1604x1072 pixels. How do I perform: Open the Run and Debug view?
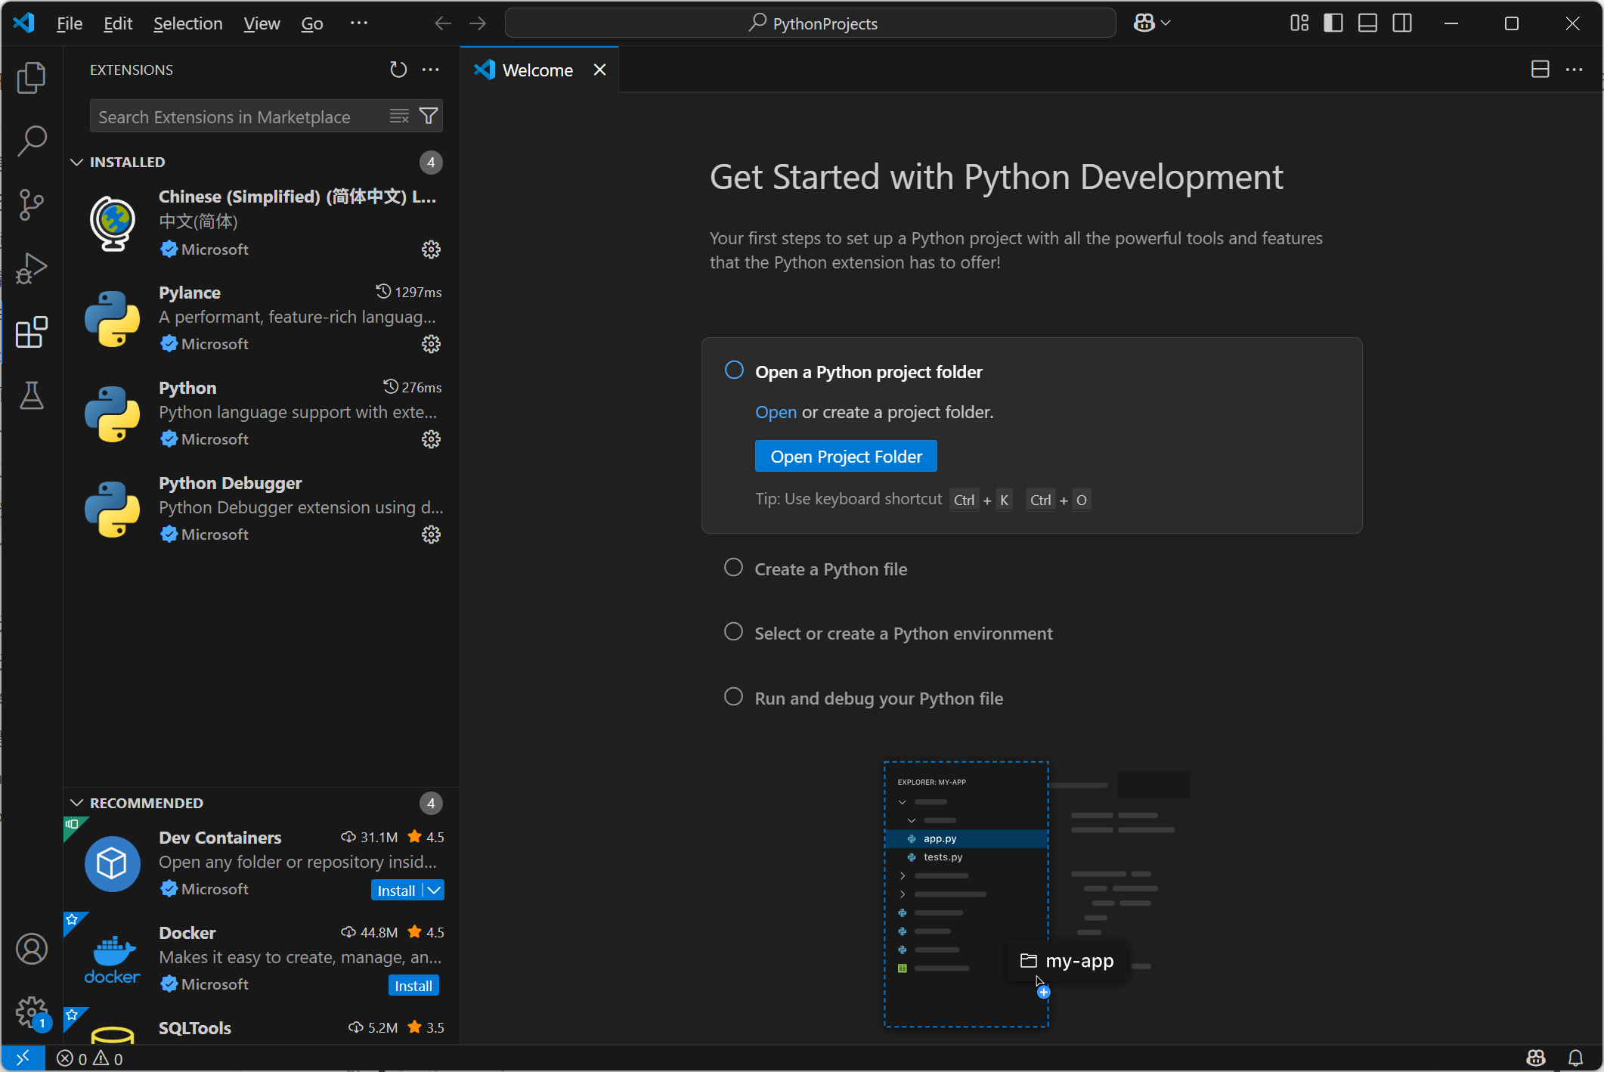click(31, 268)
